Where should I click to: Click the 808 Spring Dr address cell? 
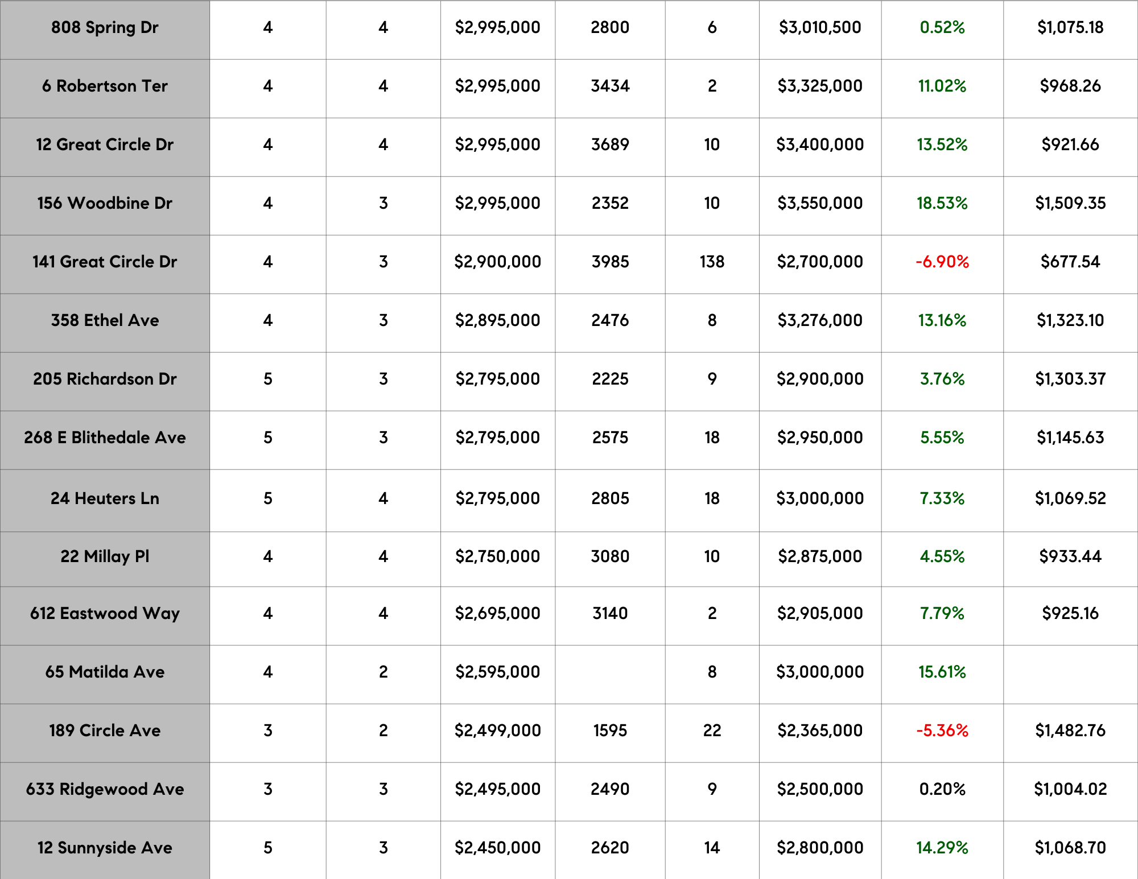105,27
